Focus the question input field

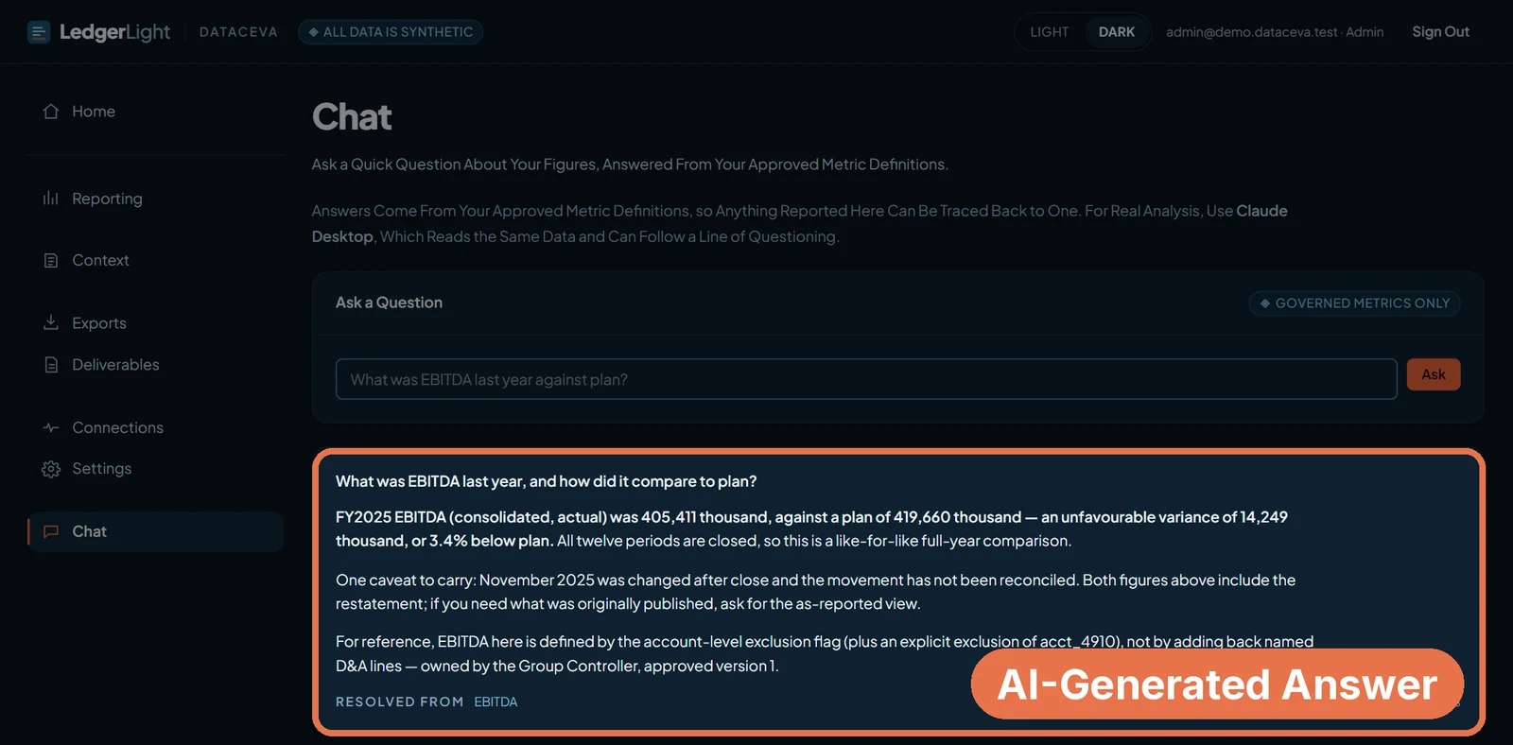pos(866,379)
